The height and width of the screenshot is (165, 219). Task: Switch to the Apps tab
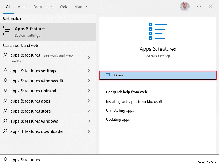(22, 6)
